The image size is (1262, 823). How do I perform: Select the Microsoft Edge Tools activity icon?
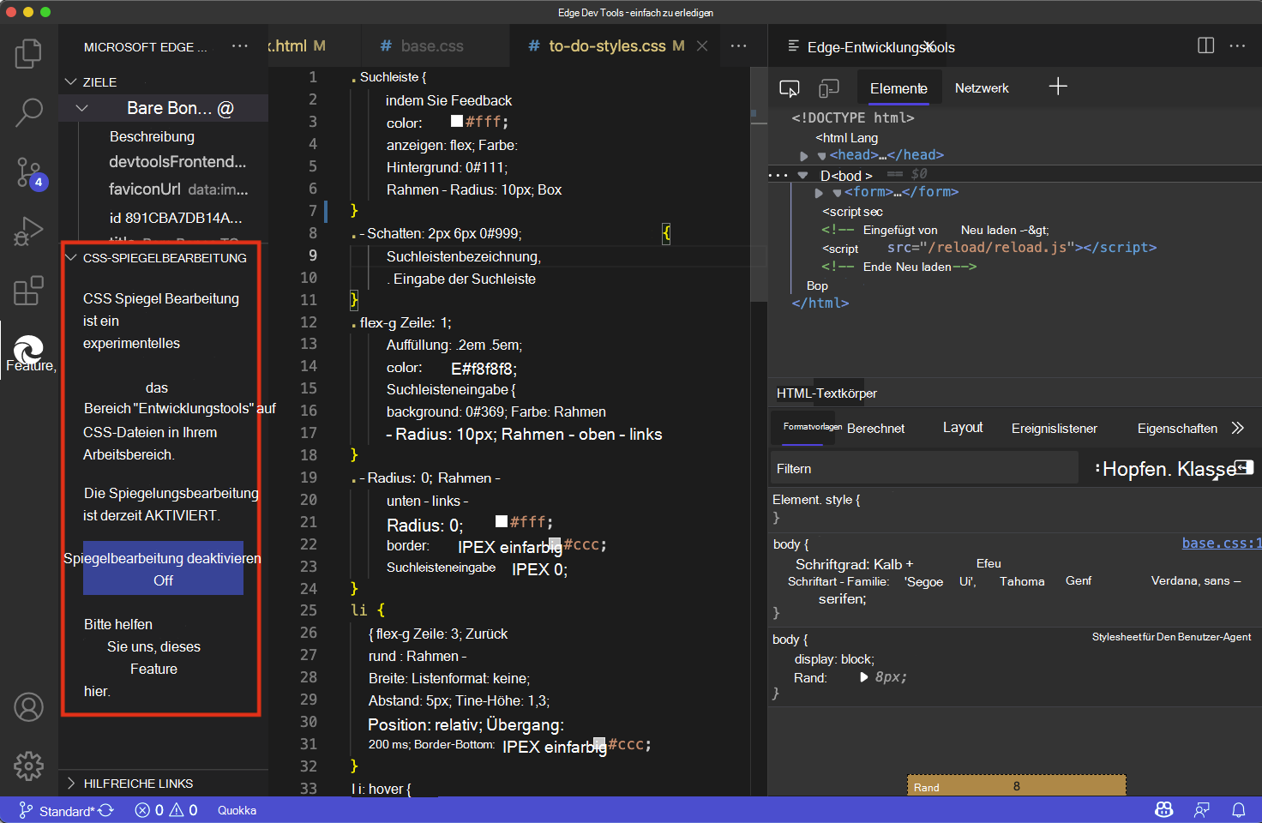28,351
